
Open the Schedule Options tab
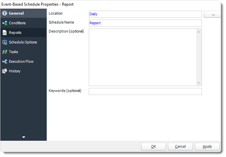(x=24, y=42)
